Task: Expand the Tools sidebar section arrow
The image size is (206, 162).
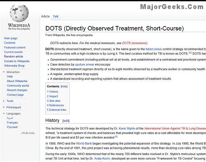Action: point(4,101)
